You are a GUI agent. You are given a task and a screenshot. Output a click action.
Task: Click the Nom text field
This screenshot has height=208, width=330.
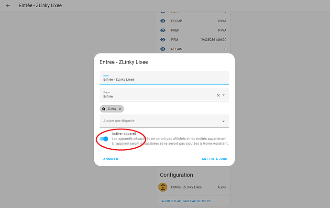(165, 78)
